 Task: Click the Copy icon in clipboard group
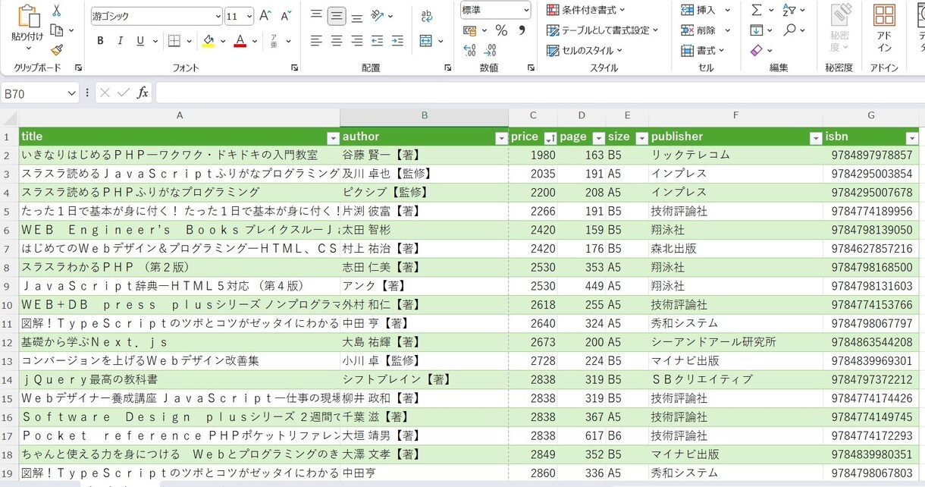click(x=57, y=30)
